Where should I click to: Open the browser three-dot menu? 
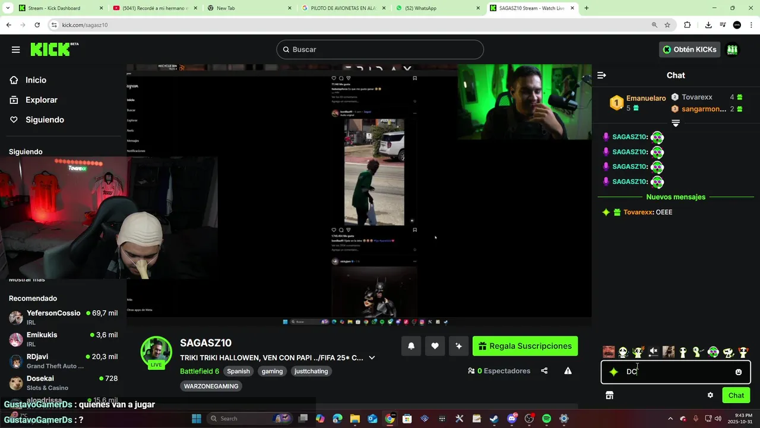pyautogui.click(x=752, y=25)
